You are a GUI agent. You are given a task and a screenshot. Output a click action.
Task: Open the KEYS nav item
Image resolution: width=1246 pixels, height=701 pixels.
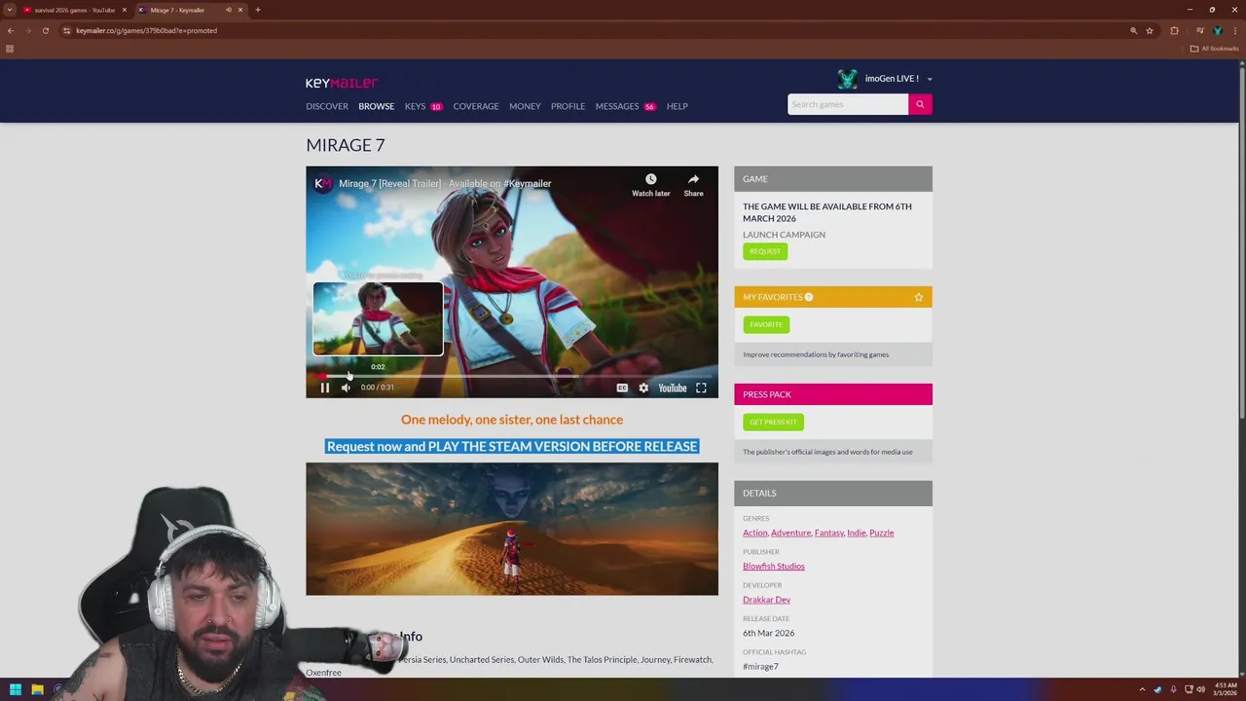416,106
